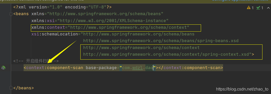
Task: Click the xsi:schemaLocation attribute name
Action: pos(55,34)
